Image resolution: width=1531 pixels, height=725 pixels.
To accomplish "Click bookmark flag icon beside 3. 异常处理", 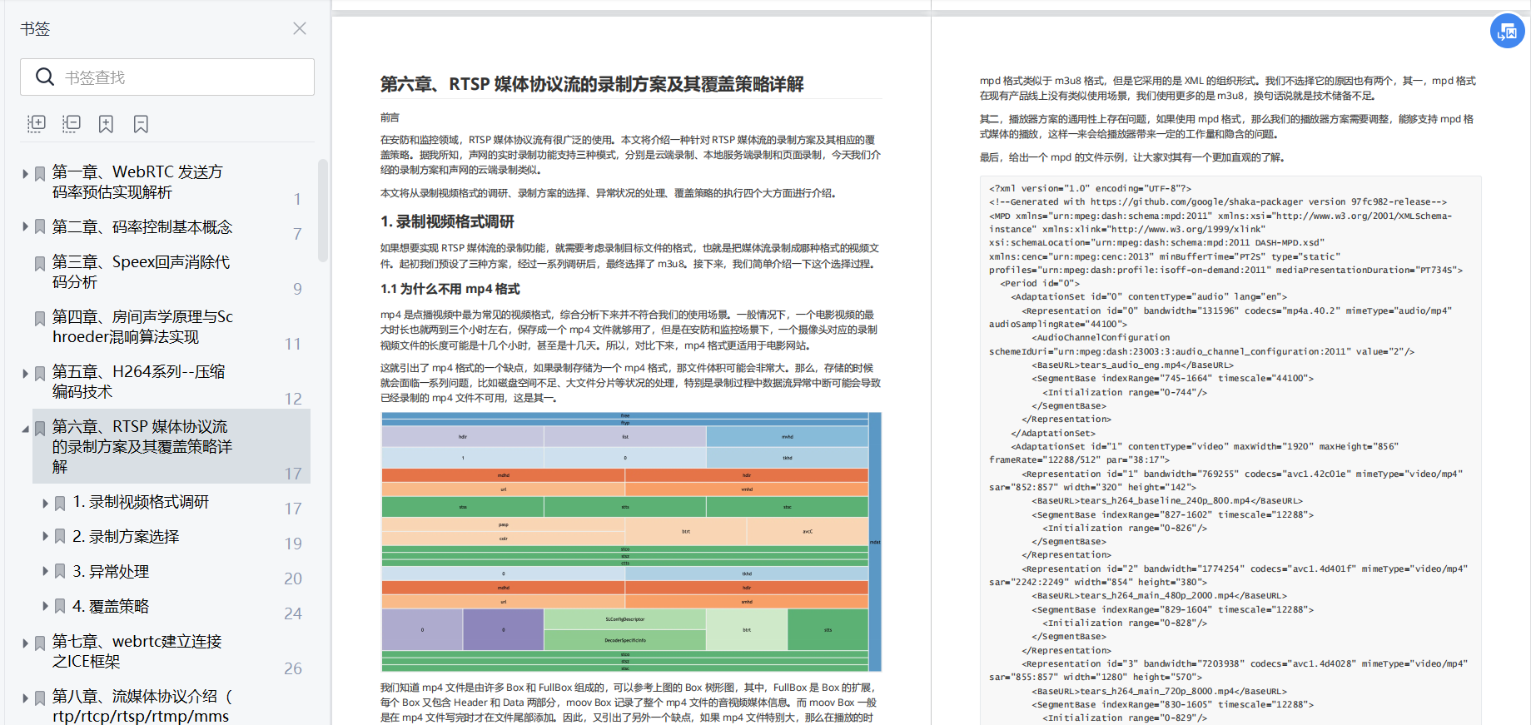I will point(60,572).
